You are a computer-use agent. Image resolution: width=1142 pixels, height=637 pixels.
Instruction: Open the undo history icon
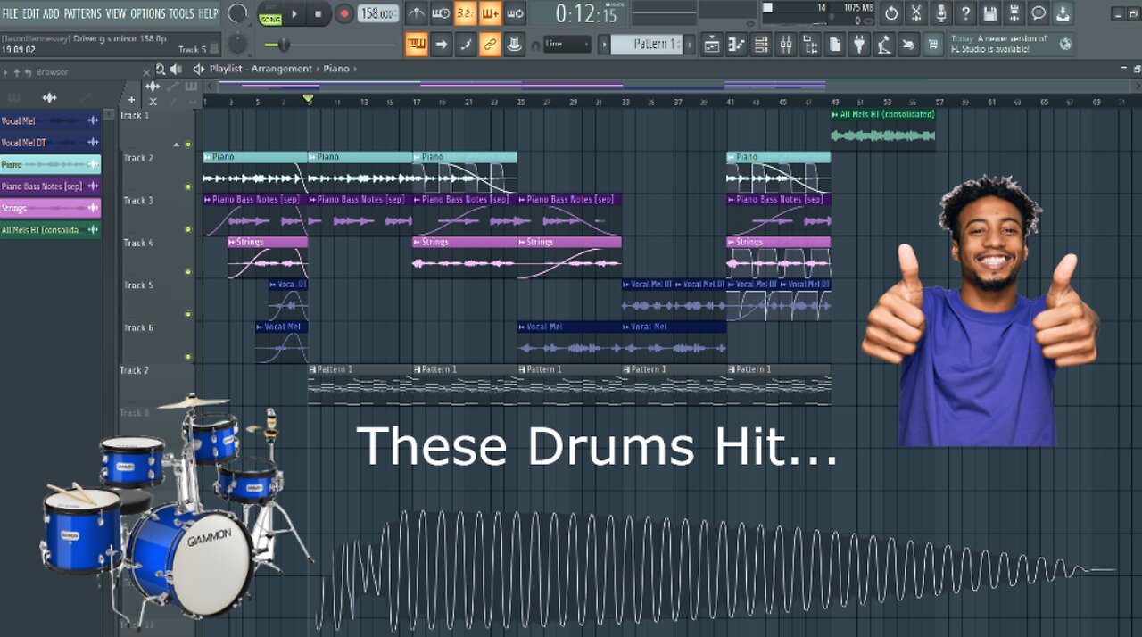tap(891, 13)
